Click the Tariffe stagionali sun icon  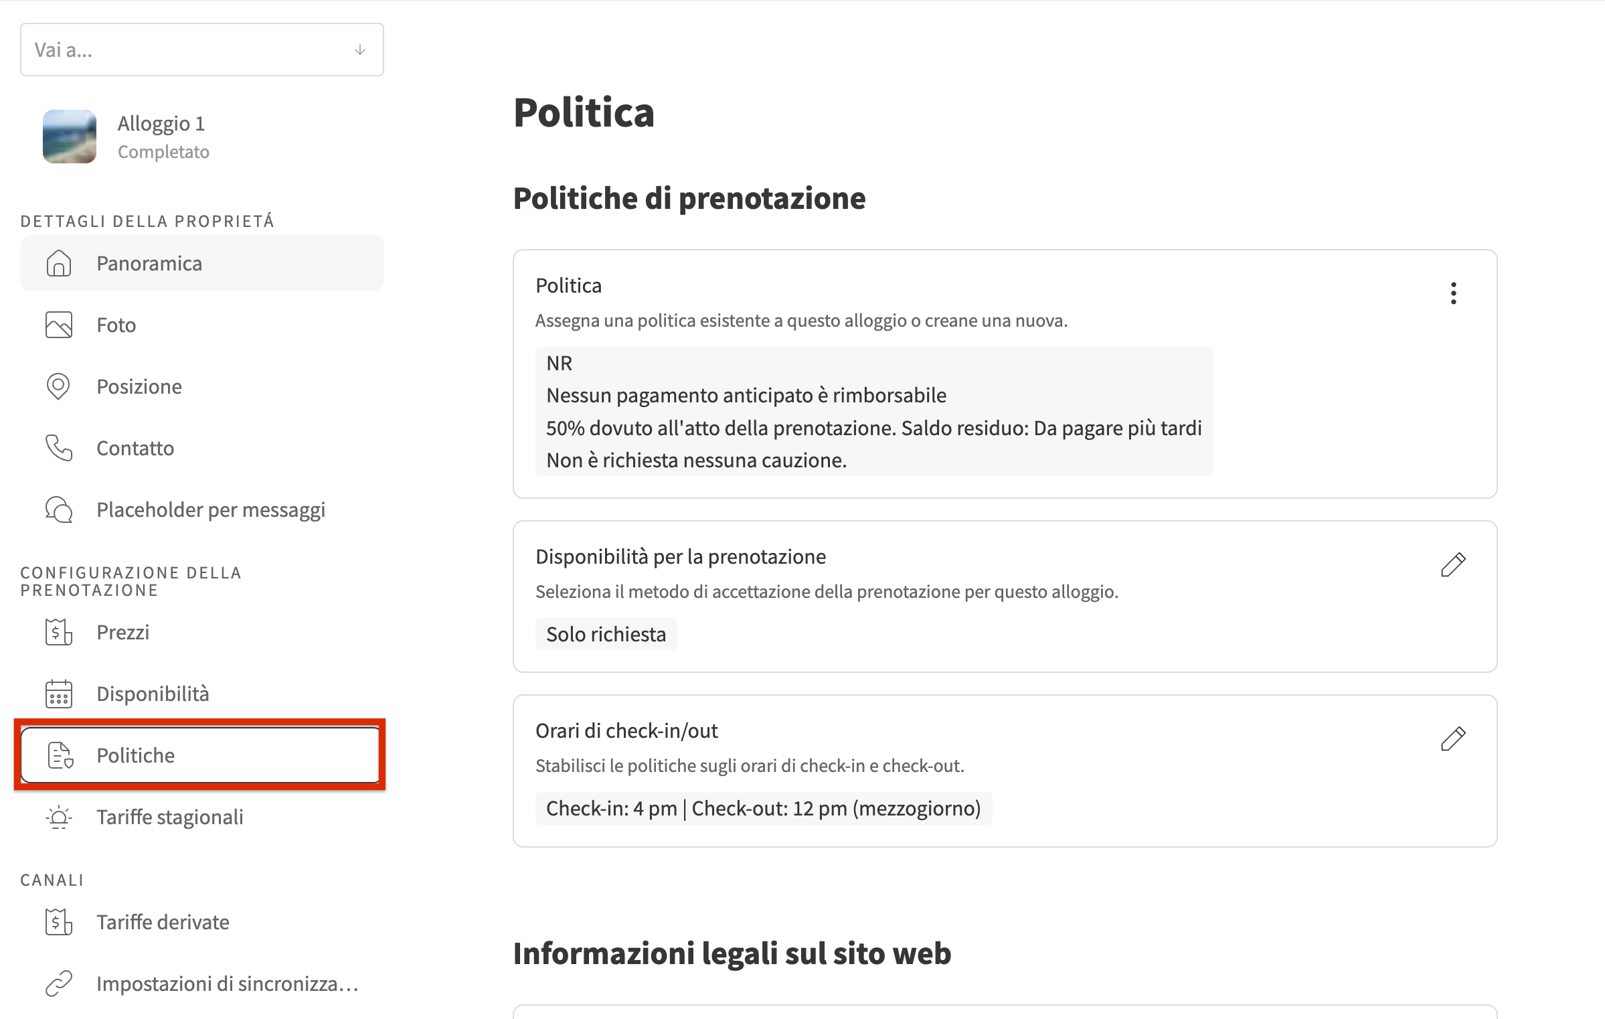pos(59,817)
